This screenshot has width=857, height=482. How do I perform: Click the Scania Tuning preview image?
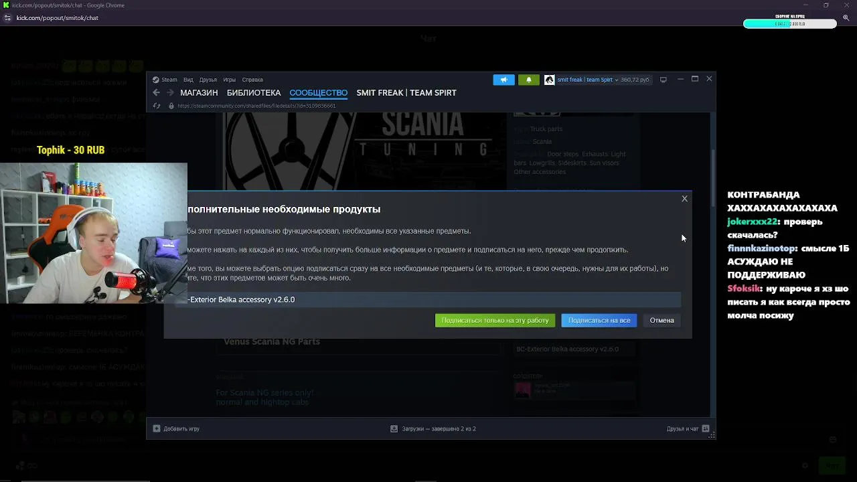click(x=365, y=151)
